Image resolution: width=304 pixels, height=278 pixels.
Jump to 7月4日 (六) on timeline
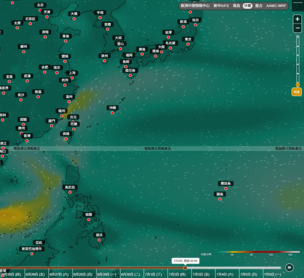(x=225, y=274)
